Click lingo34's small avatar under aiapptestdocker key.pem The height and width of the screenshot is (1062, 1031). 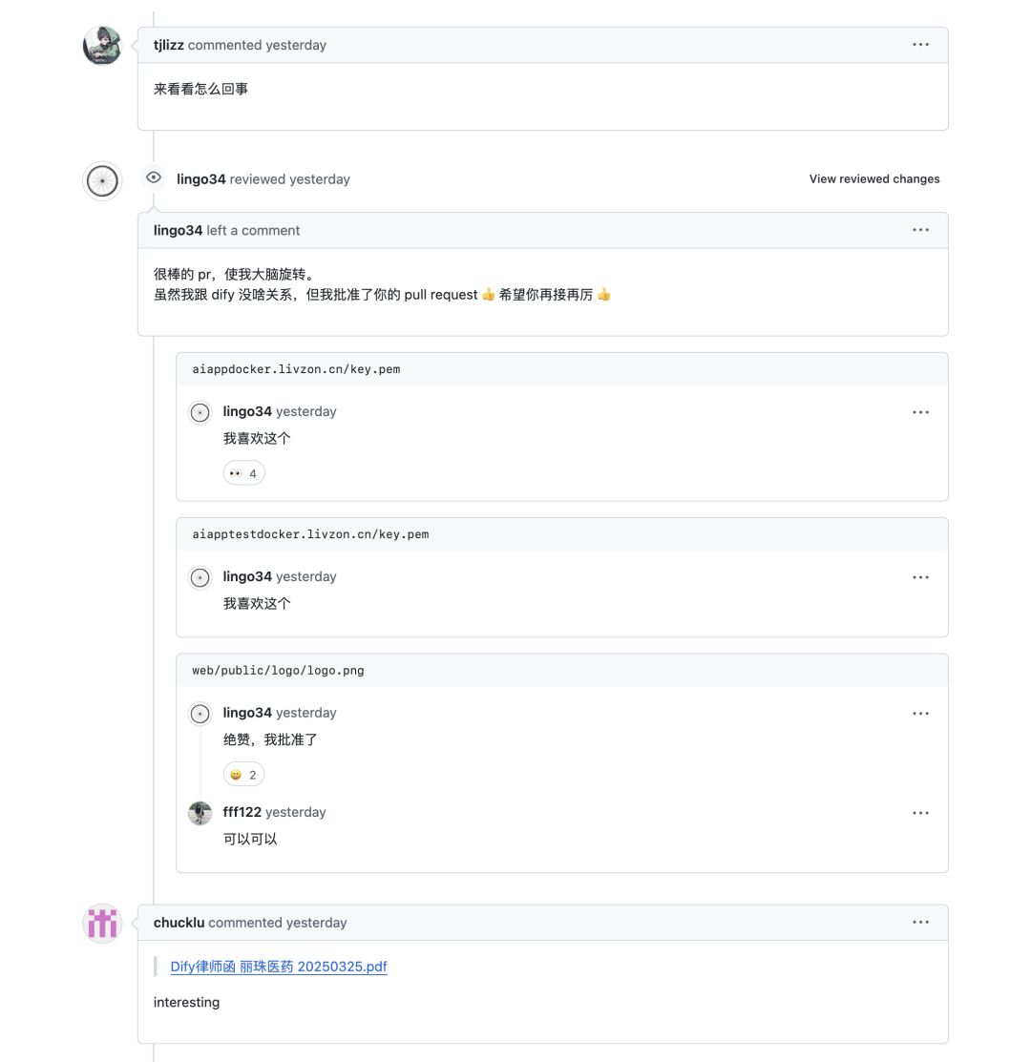200,577
